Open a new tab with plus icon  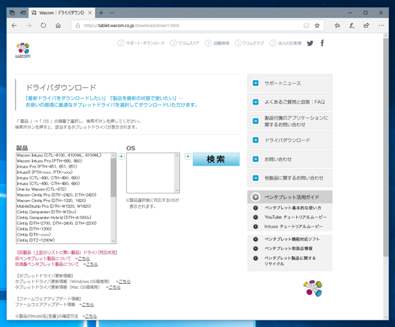[101, 13]
